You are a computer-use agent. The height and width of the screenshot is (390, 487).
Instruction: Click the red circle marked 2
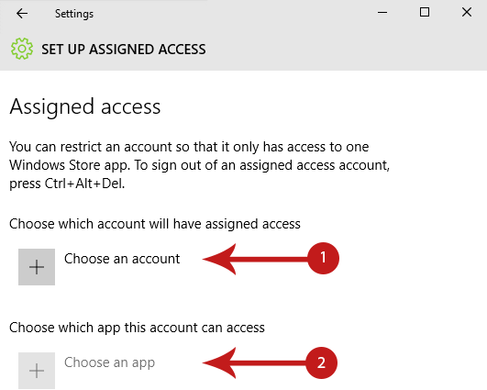click(322, 362)
